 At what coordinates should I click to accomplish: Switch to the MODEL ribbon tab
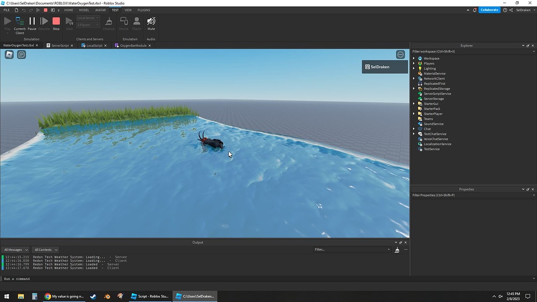point(84,10)
